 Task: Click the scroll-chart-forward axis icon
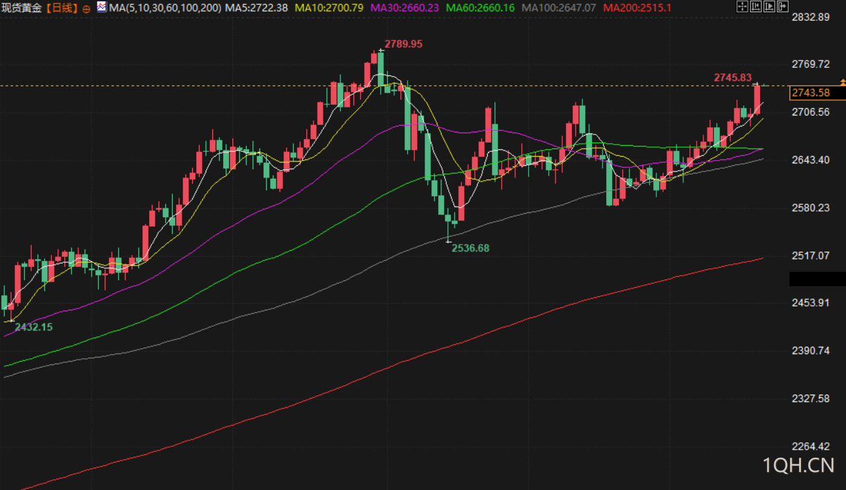[x=769, y=6]
